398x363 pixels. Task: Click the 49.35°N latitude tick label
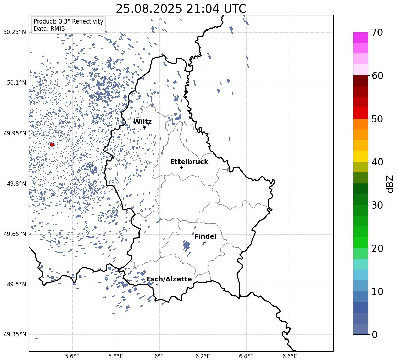click(x=15, y=334)
